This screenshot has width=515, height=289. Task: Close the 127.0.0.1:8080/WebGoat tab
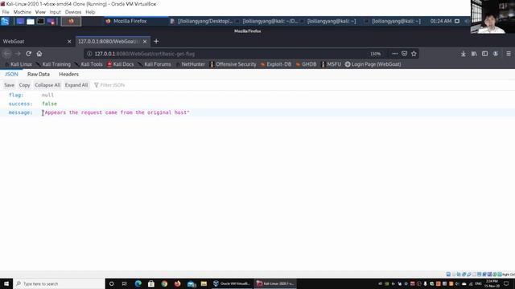pos(145,42)
